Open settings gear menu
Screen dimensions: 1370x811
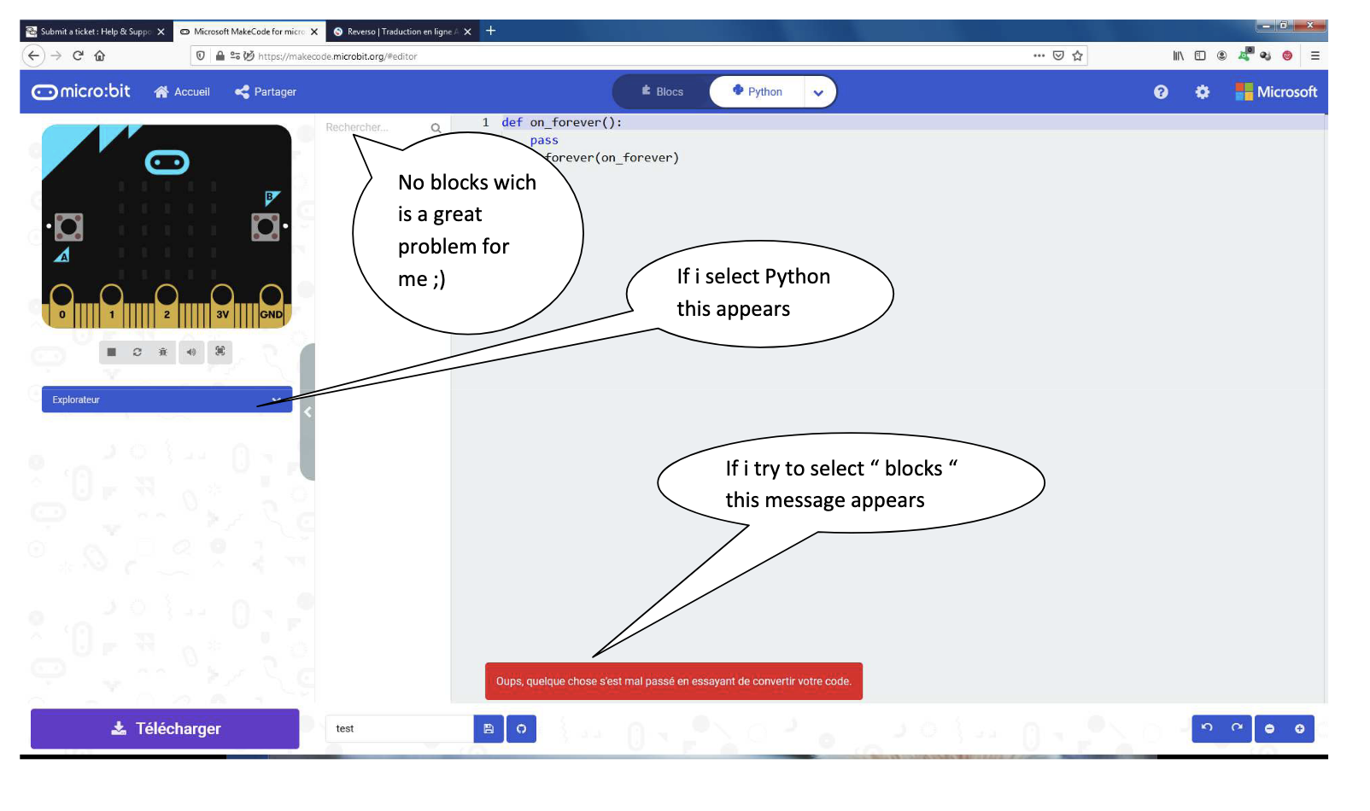pyautogui.click(x=1203, y=92)
